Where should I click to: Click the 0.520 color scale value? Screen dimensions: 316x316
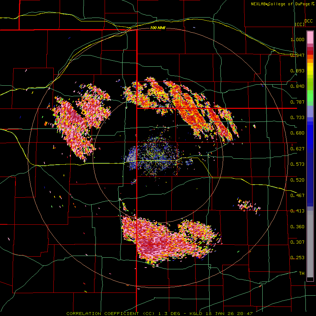click(297, 180)
